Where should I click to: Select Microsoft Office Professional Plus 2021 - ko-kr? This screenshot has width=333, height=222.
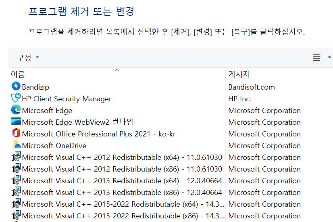99,134
